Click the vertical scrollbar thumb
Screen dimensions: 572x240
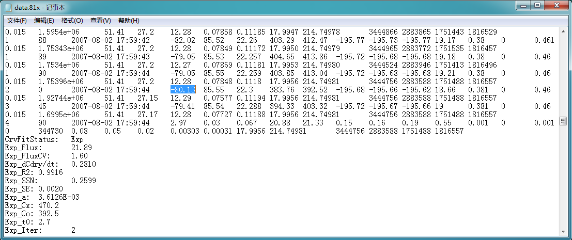click(563, 121)
